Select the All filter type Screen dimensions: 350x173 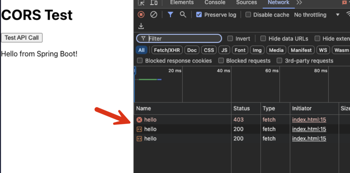(141, 50)
